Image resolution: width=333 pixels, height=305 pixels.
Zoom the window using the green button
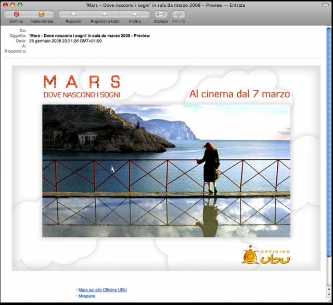(20, 5)
